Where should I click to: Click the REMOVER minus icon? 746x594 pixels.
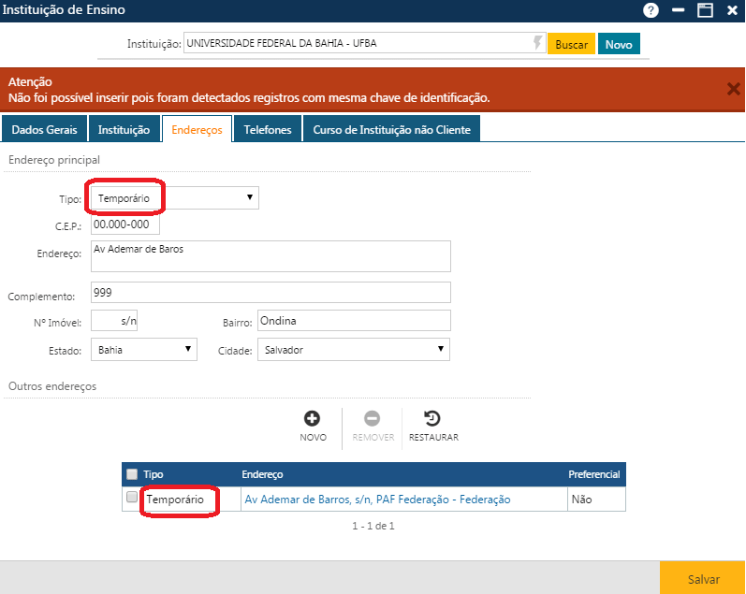372,419
